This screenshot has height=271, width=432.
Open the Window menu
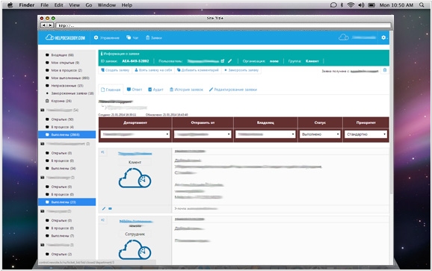click(x=107, y=5)
